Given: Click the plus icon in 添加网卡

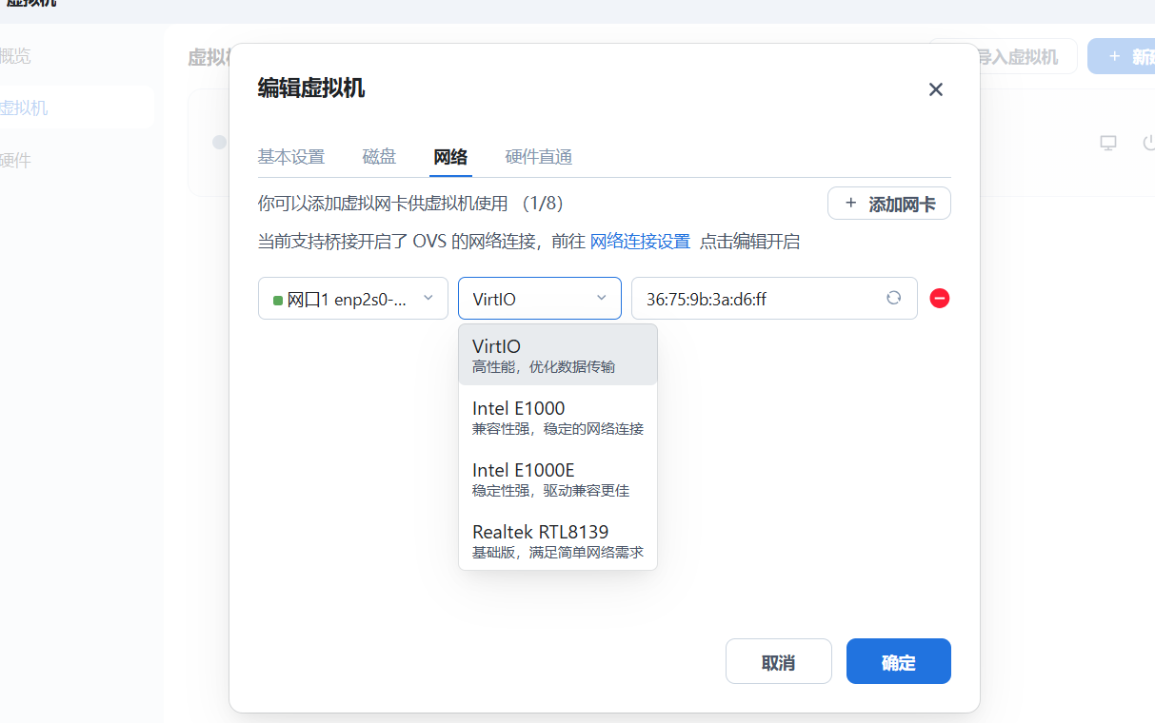Looking at the screenshot, I should [850, 204].
